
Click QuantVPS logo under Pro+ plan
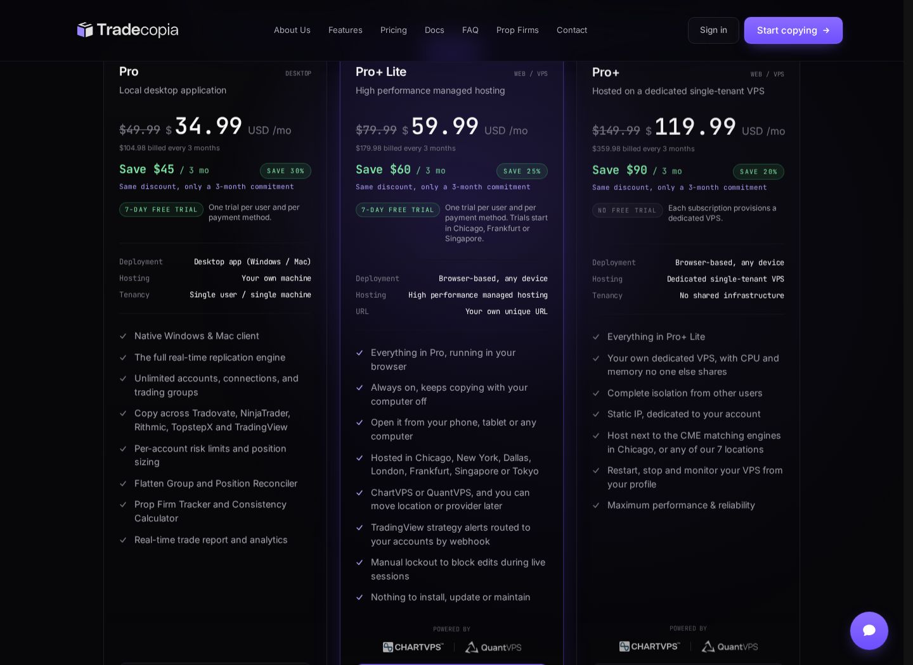(x=730, y=647)
